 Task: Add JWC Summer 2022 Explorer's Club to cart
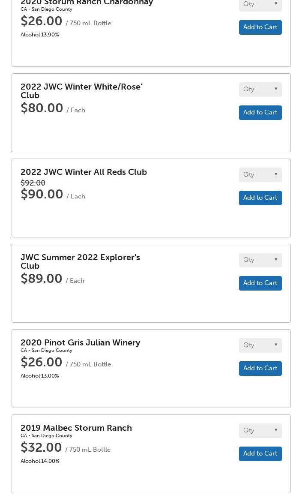(260, 283)
